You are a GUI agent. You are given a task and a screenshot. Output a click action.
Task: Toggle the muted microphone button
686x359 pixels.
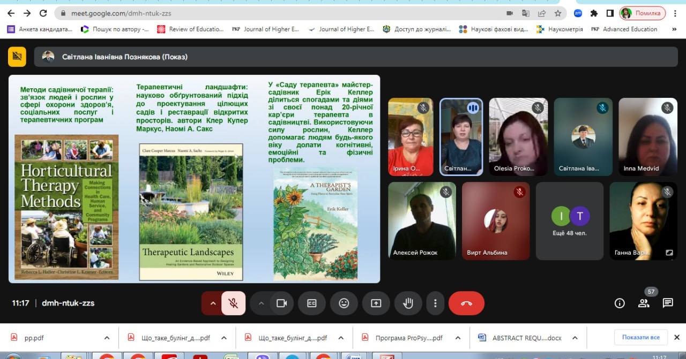click(233, 303)
